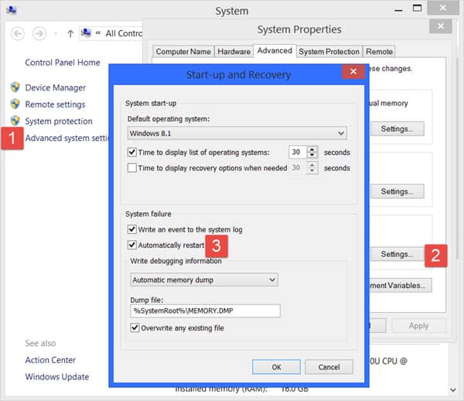Viewport: 464px width, 401px height.
Task: Open the Remote tab
Action: click(x=379, y=52)
